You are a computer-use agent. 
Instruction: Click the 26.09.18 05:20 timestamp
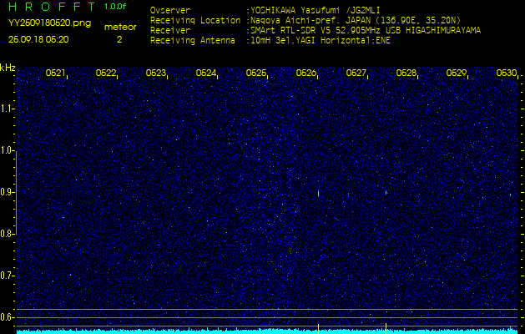pyautogui.click(x=39, y=39)
